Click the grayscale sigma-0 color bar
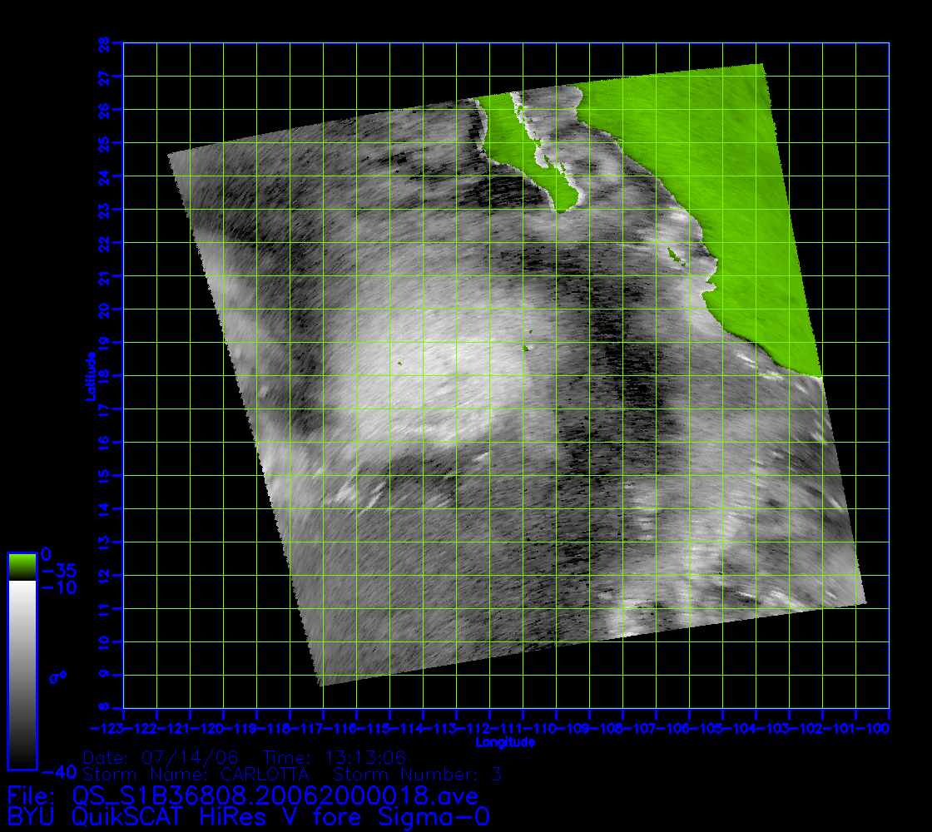 point(22,674)
